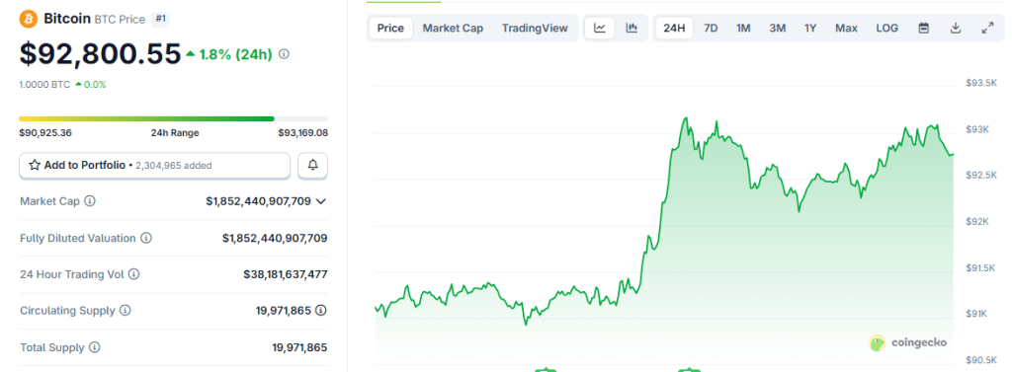The height and width of the screenshot is (372, 1012).
Task: Select the TradingView chart tab
Action: 535,29
